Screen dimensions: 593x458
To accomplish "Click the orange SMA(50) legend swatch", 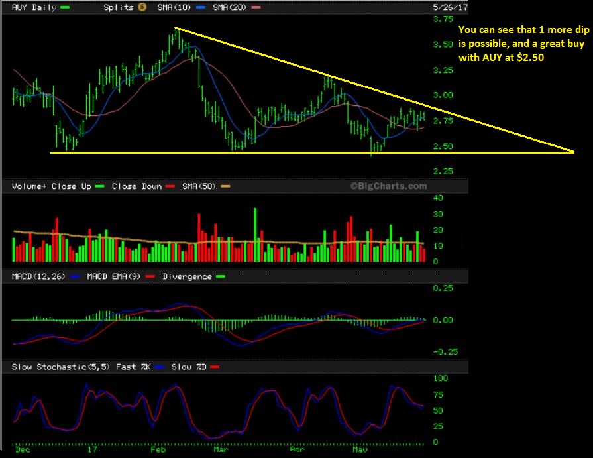I will [225, 186].
